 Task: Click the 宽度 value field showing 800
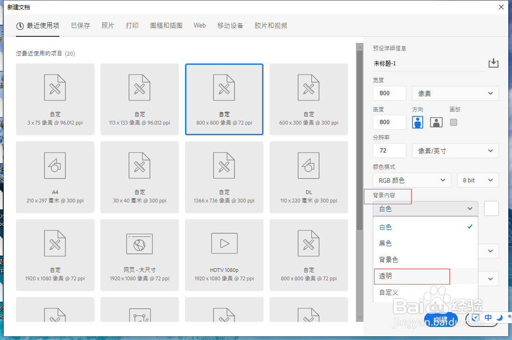389,93
